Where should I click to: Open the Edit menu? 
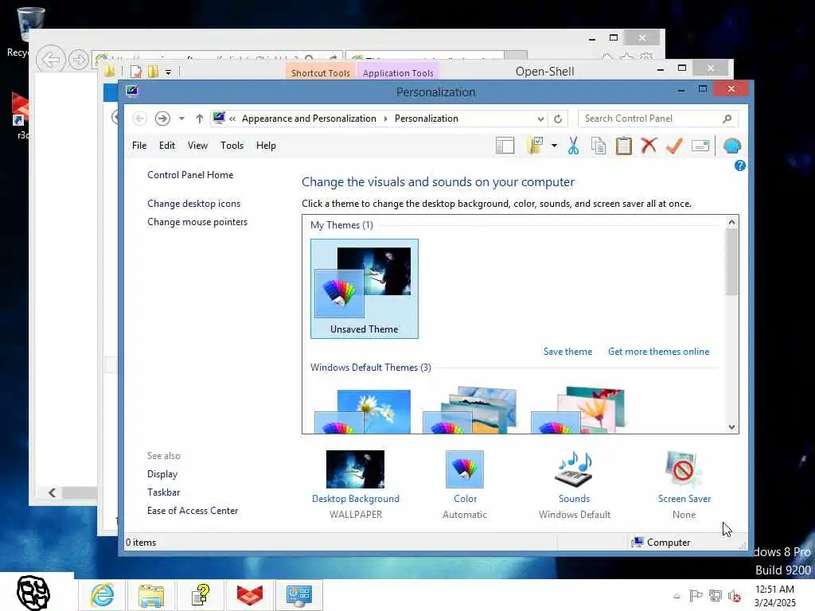(x=167, y=146)
